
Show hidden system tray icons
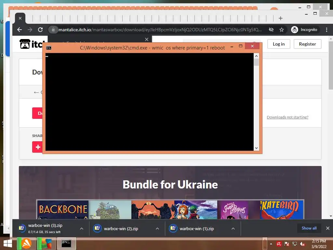(x=271, y=244)
